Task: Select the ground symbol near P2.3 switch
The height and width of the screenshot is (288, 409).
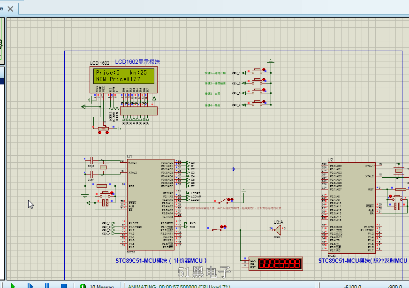Action: pos(243,192)
